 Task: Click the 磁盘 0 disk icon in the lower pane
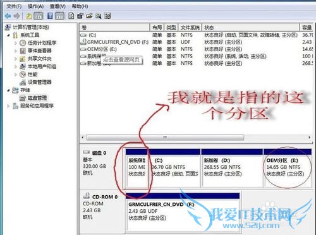pos(87,152)
